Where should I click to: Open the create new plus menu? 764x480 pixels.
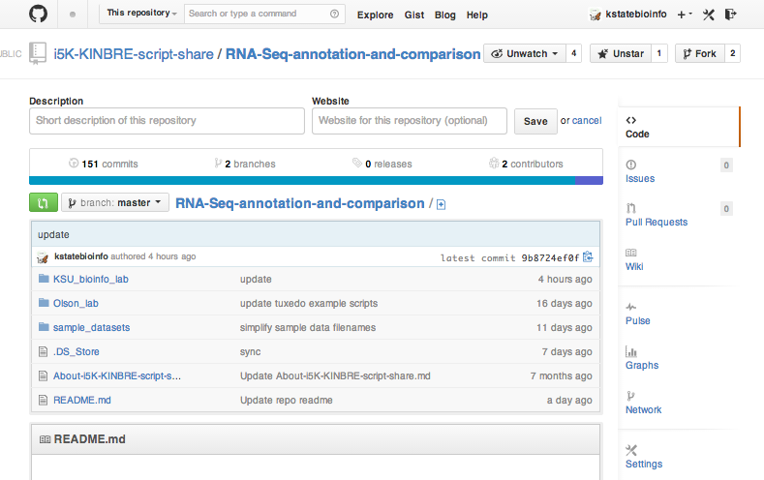pos(685,15)
